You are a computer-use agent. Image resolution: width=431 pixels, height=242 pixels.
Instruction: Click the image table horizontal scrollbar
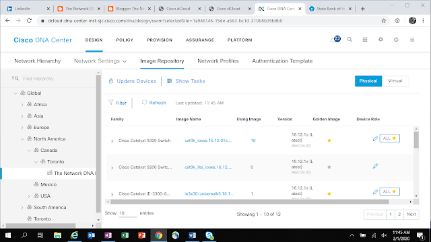(250, 202)
